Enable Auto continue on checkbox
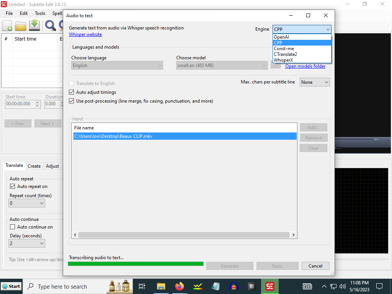 tap(13, 227)
